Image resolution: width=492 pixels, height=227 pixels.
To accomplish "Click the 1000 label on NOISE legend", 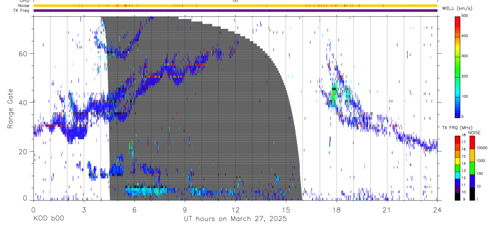I will [481, 161].
